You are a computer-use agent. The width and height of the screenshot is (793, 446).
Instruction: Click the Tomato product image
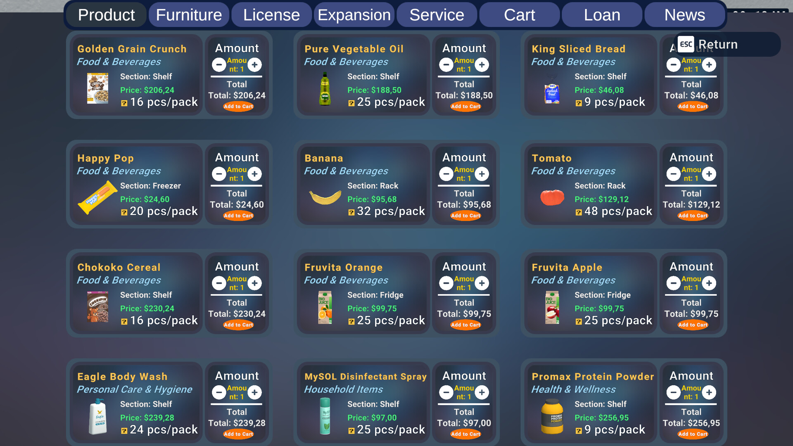pos(552,197)
